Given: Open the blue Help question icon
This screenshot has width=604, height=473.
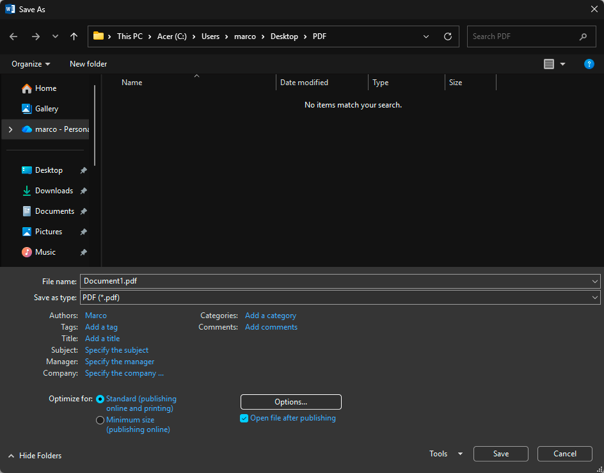Looking at the screenshot, I should coord(589,64).
